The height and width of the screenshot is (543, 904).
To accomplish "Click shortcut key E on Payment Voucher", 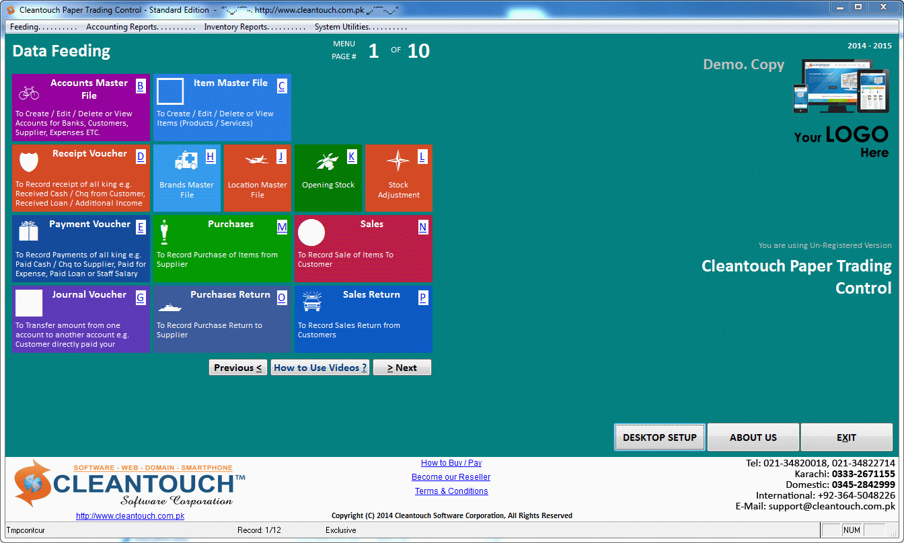I will pos(141,227).
